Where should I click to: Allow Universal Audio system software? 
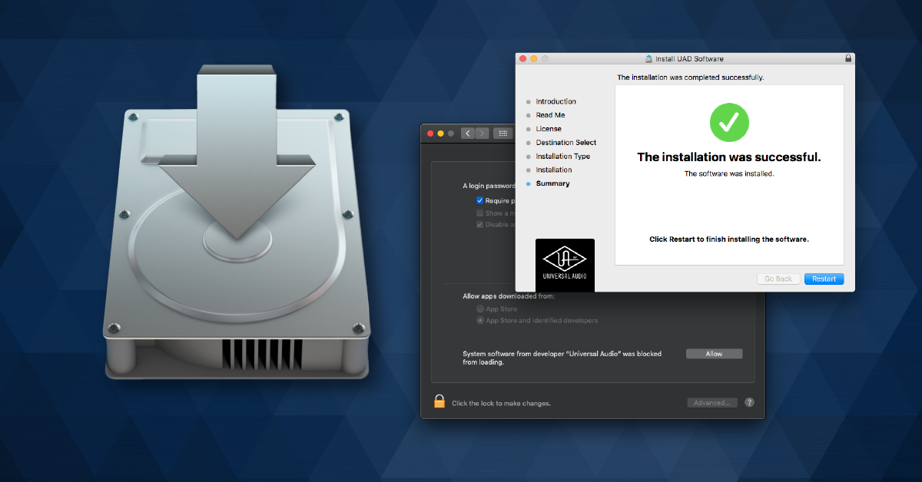coord(714,354)
